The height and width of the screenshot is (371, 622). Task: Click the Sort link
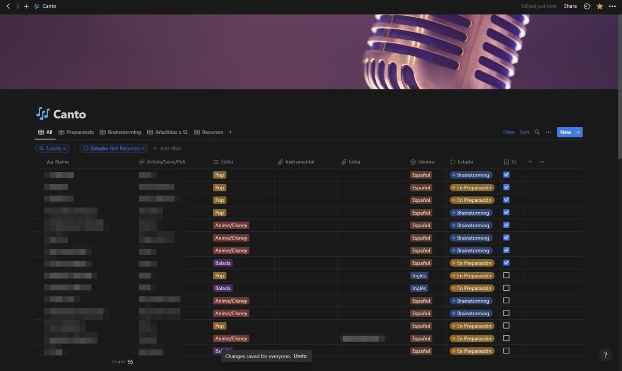click(x=525, y=132)
